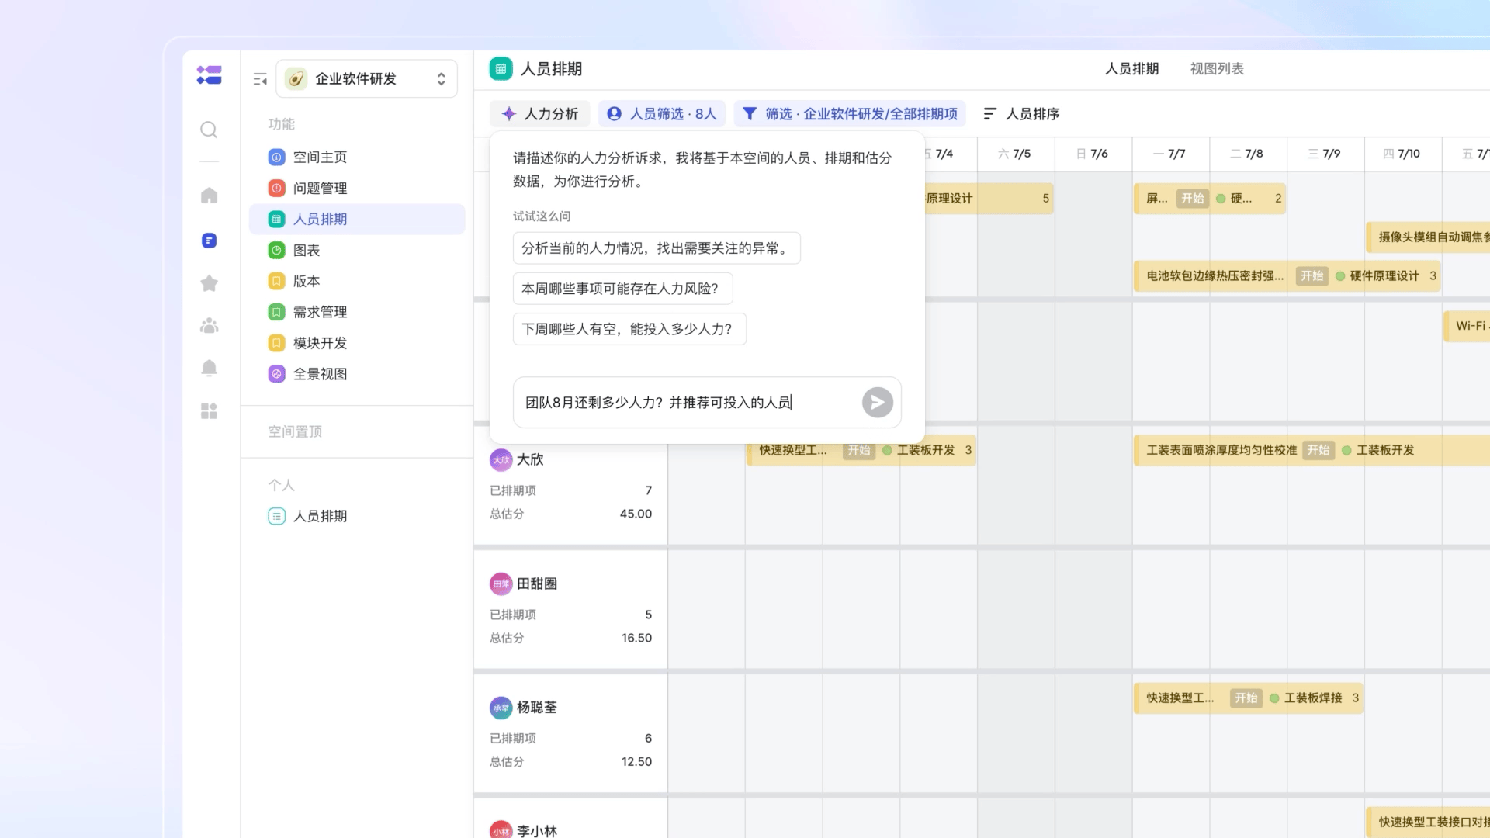Click the star favorites icon in rail
The image size is (1490, 838).
[x=209, y=283]
